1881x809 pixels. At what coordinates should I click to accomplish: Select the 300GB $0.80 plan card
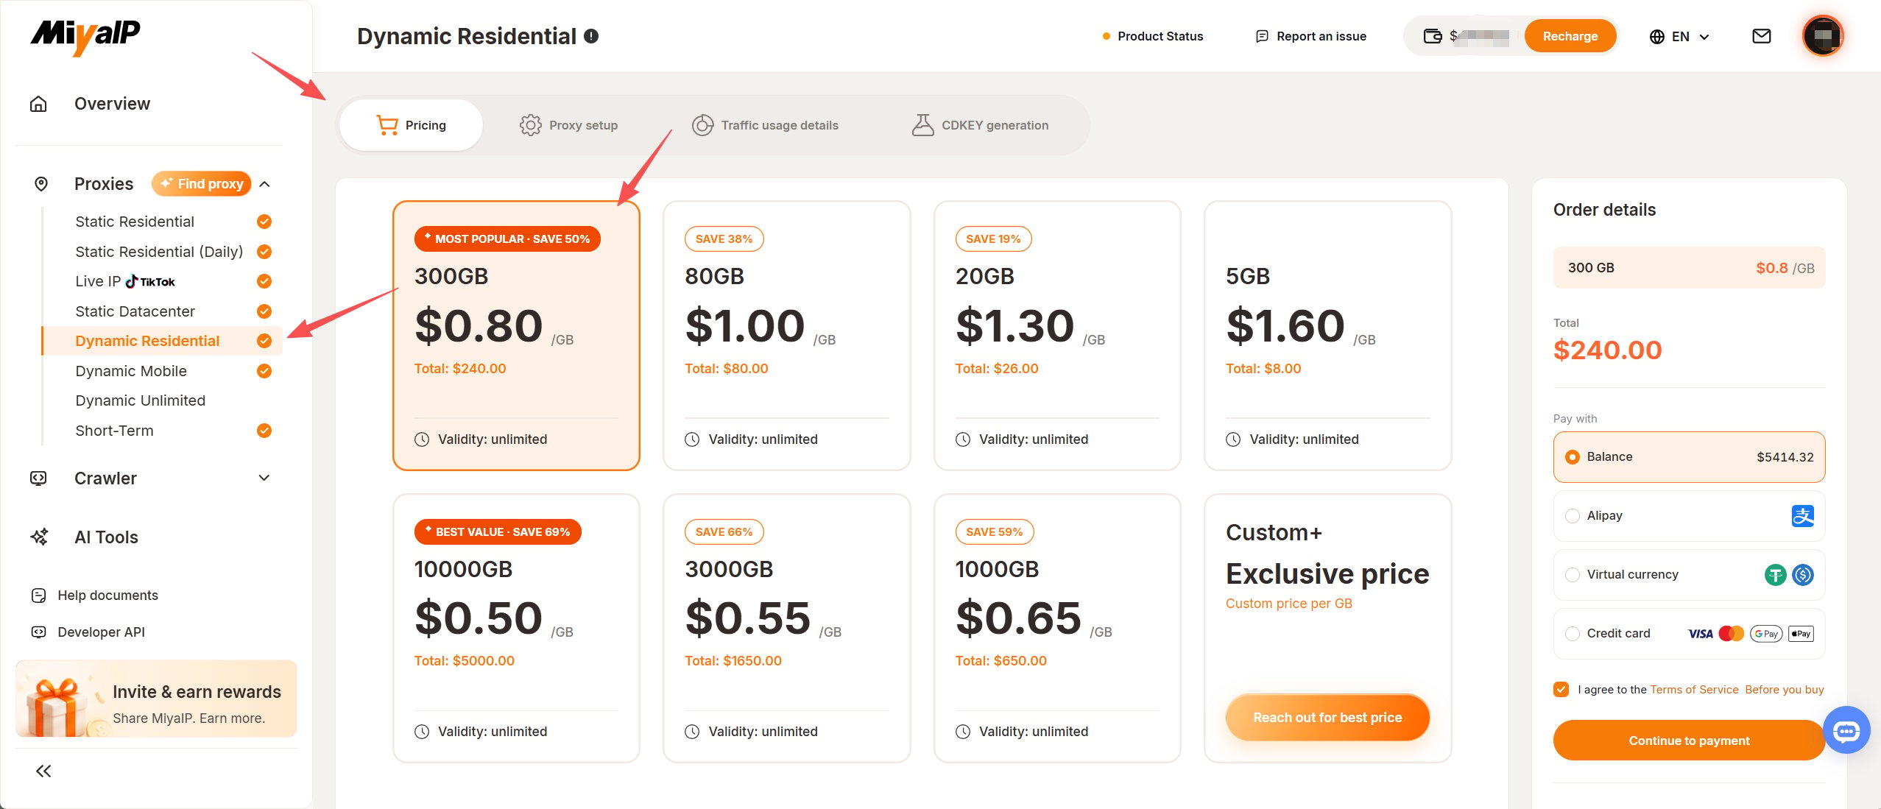[516, 336]
